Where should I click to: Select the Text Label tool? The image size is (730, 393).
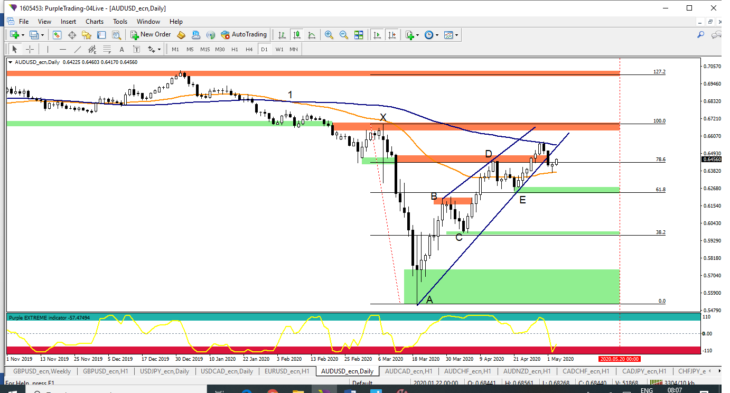pyautogui.click(x=136, y=49)
